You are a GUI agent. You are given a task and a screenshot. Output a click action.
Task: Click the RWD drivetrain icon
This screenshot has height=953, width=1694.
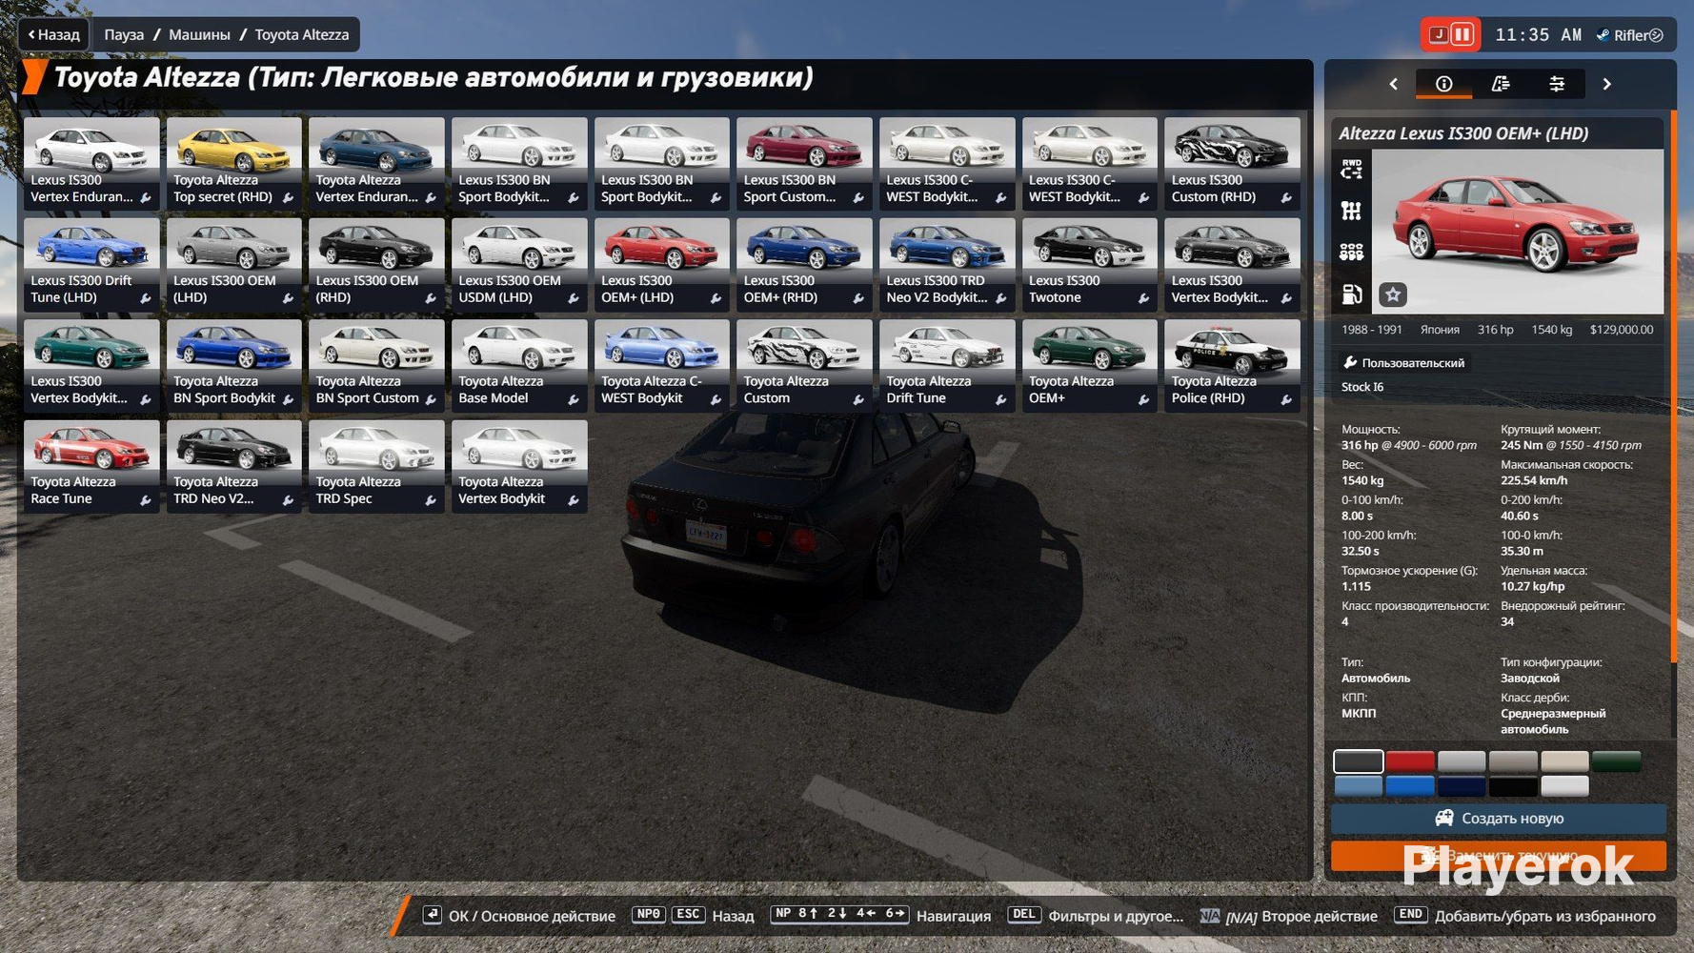click(x=1351, y=170)
